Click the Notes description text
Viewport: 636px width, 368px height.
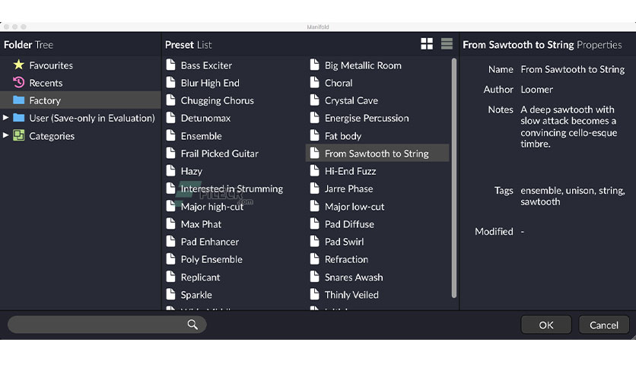[568, 126]
